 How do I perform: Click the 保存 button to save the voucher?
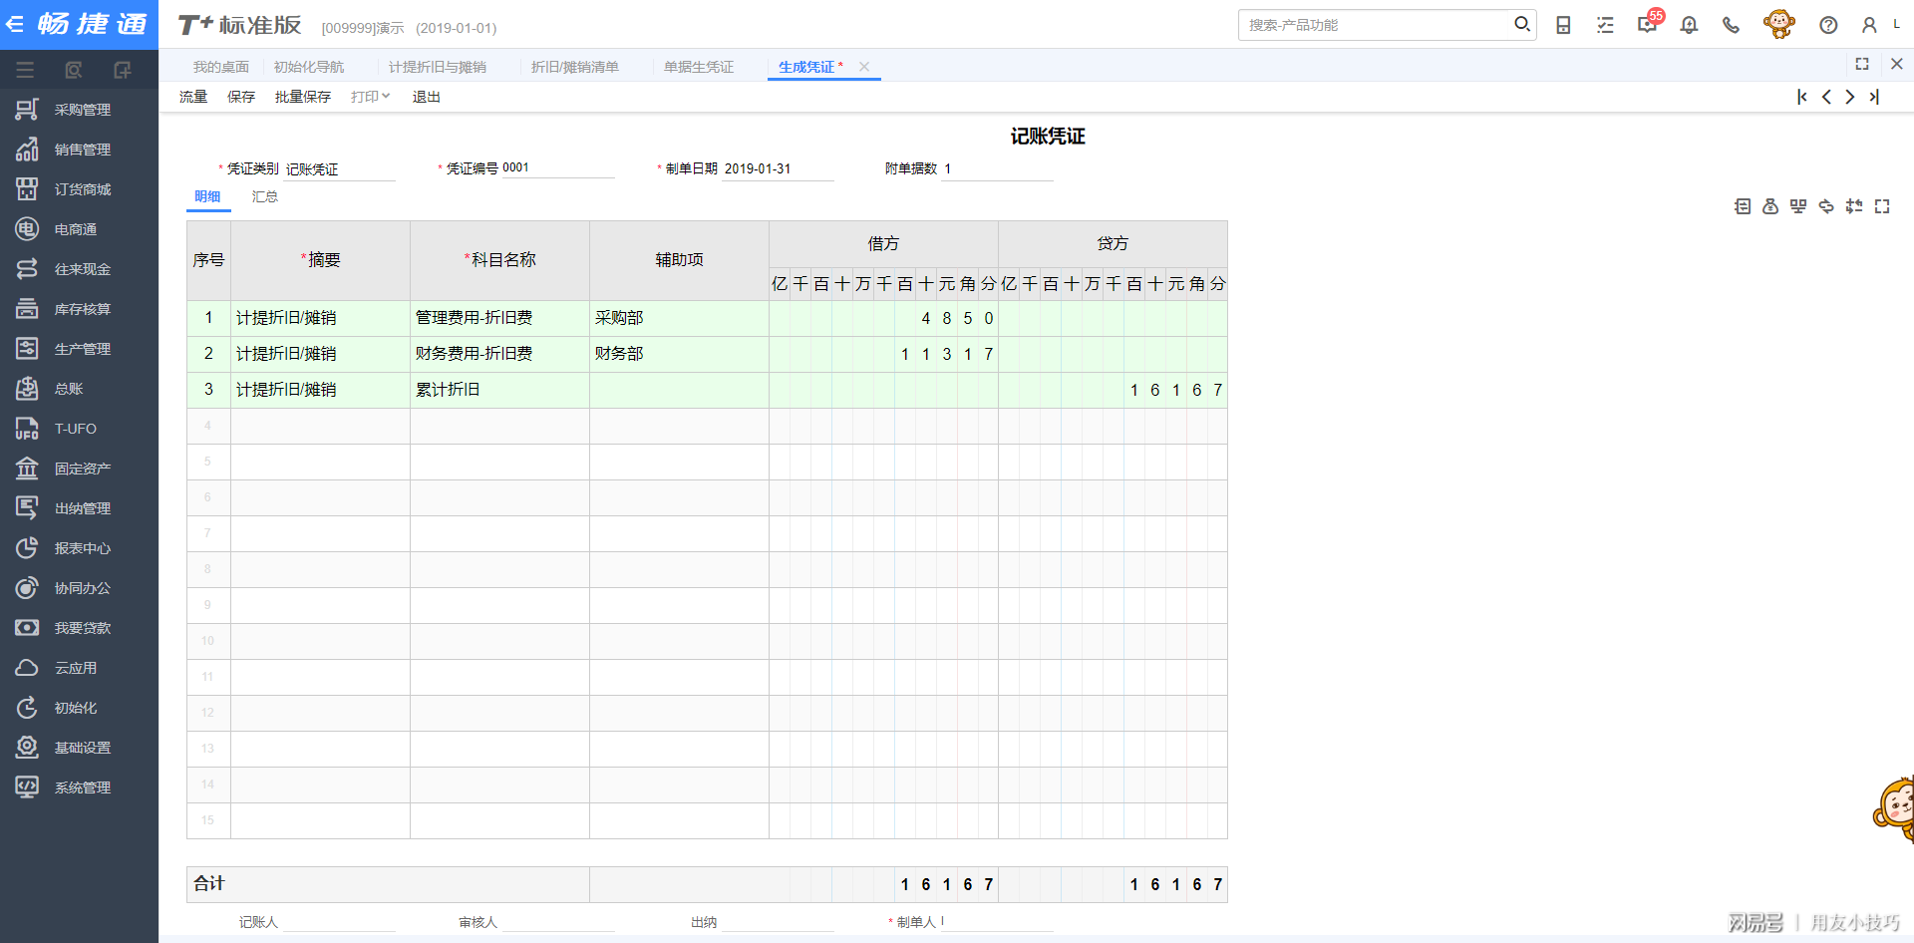pyautogui.click(x=241, y=96)
